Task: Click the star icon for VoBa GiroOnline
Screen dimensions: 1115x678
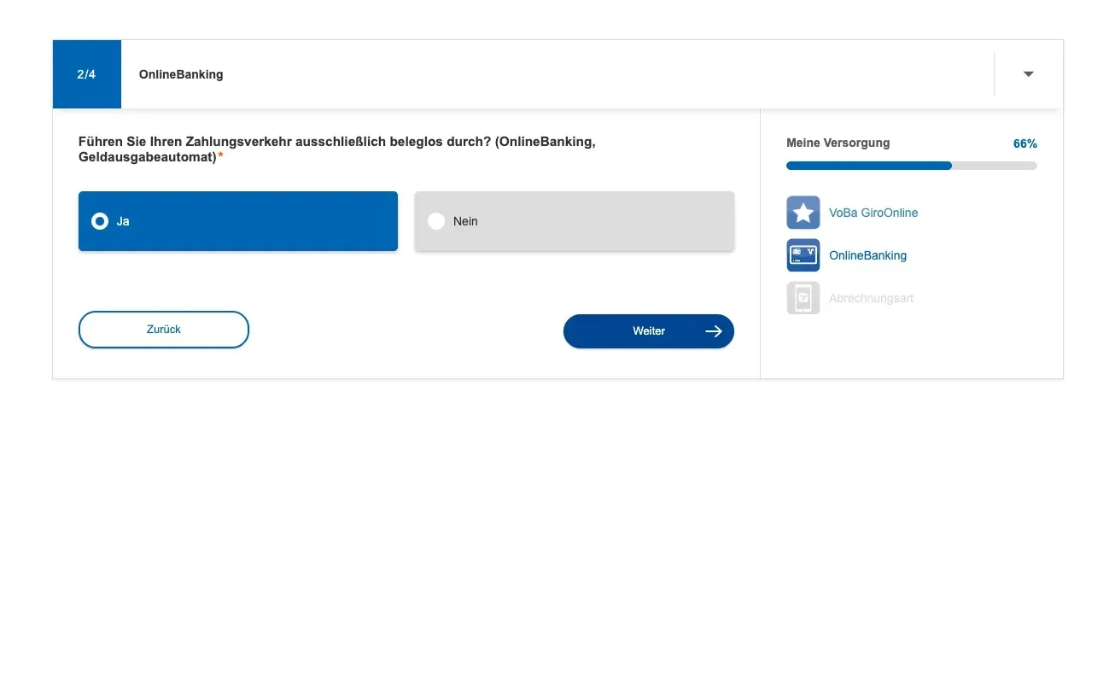Action: coord(803,213)
